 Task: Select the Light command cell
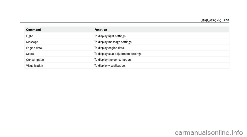[29, 36]
